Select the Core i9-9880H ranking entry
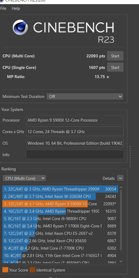 click(x=60, y=219)
